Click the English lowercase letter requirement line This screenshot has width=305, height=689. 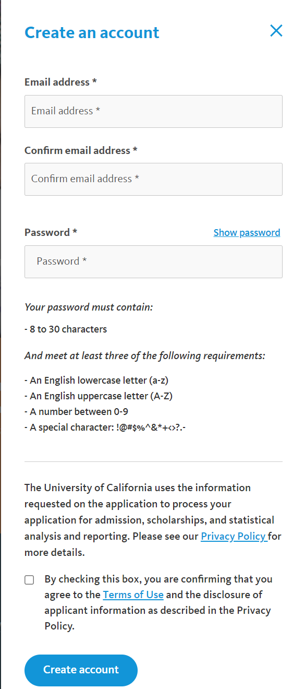(x=96, y=381)
